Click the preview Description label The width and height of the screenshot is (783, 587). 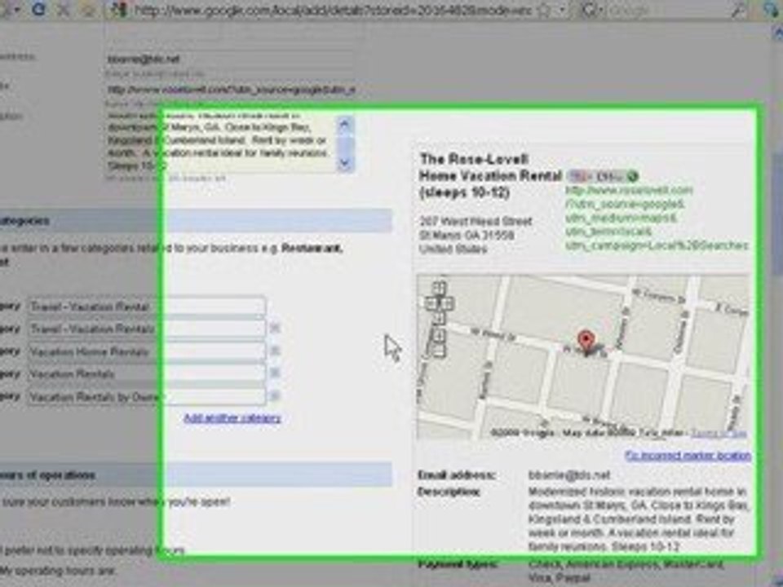[449, 492]
